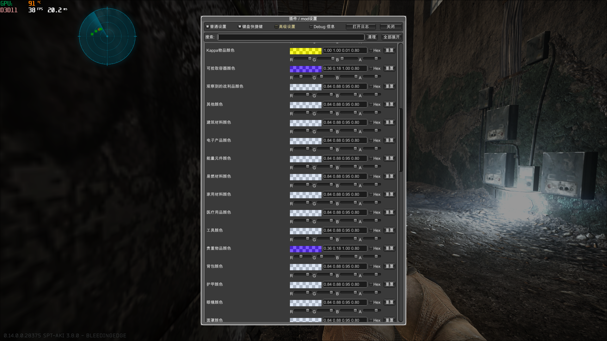The image size is (607, 341).
Task: Reset 家用材料颜色 with its 重置 button
Action: pyautogui.click(x=389, y=194)
